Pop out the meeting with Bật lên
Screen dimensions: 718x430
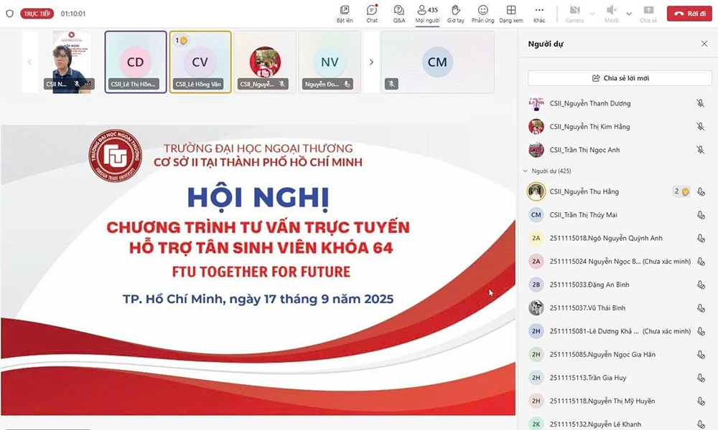tap(344, 11)
